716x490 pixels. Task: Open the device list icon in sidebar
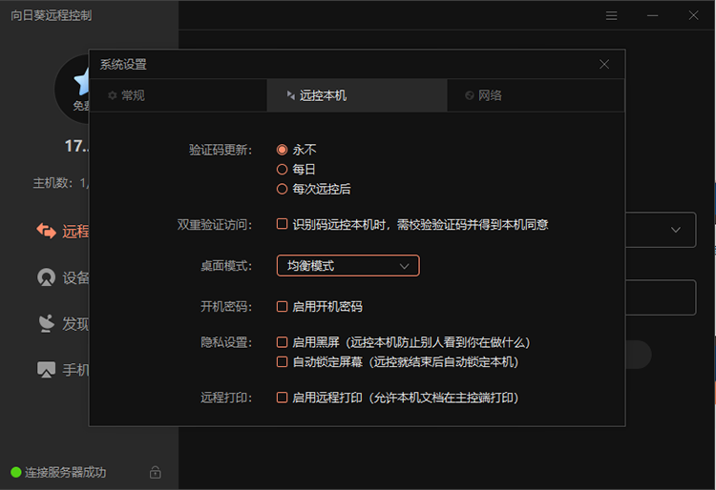[46, 277]
